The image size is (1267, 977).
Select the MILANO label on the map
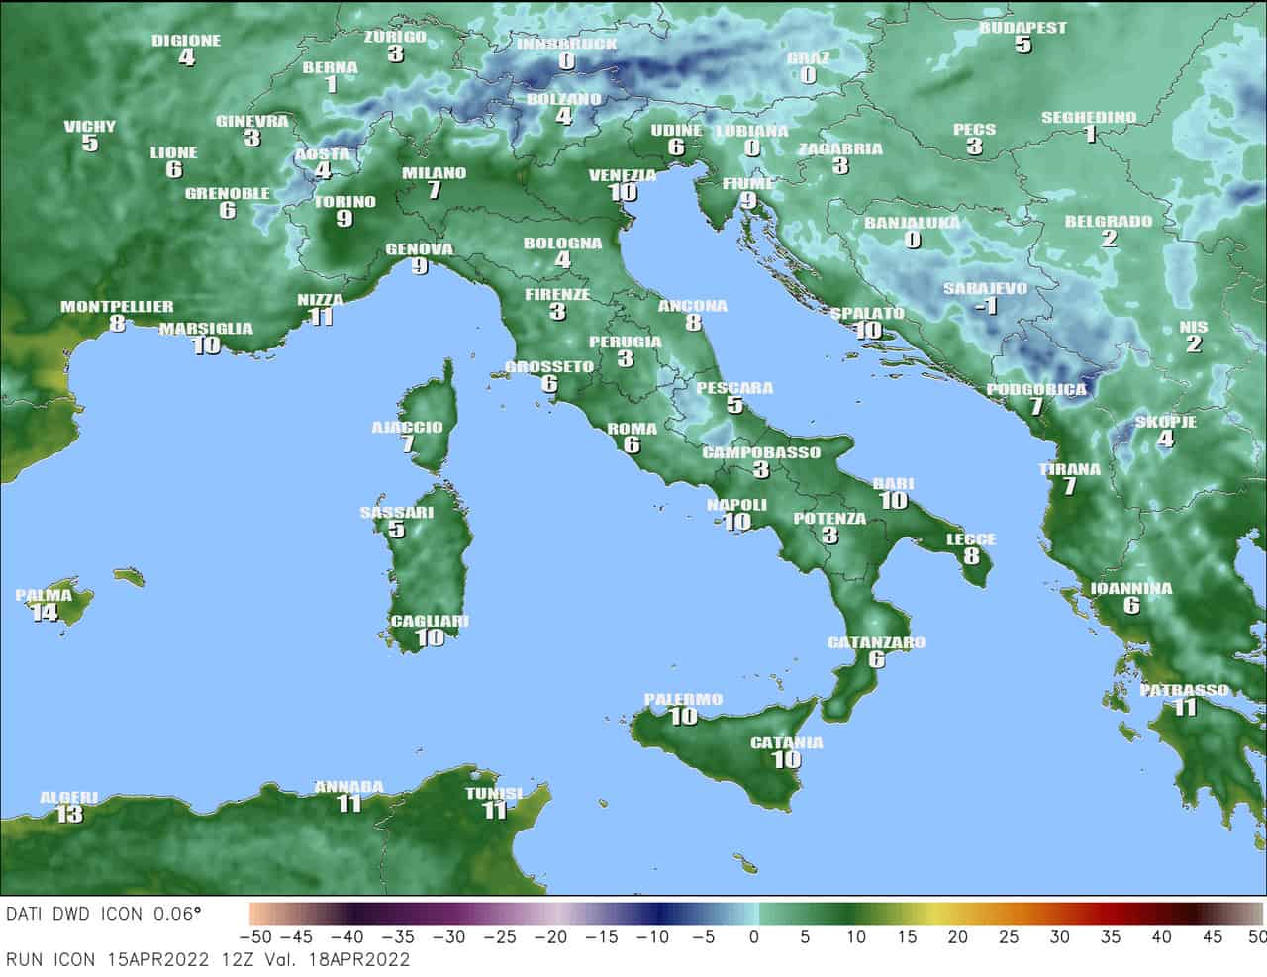click(x=434, y=173)
